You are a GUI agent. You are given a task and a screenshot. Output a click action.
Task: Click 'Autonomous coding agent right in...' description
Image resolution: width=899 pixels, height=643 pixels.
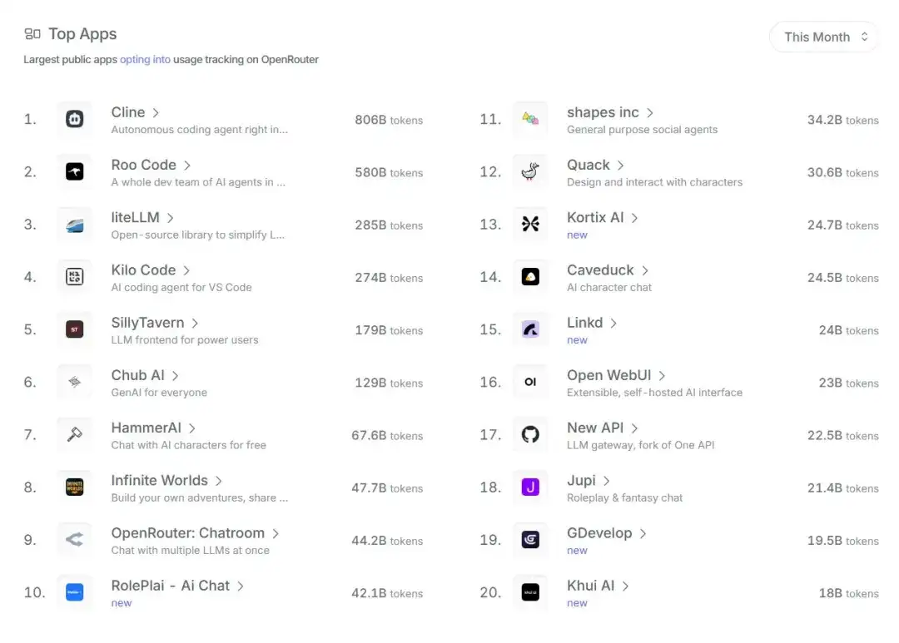[200, 130]
